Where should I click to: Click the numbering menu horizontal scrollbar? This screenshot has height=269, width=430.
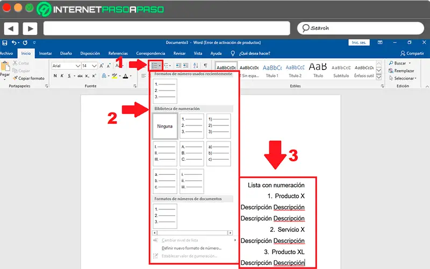[x=192, y=233]
